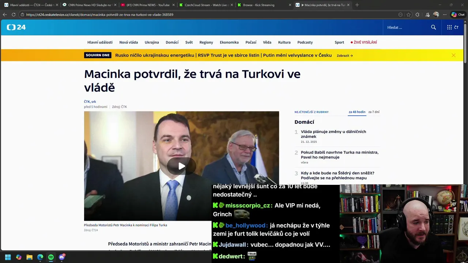Screen dimensions: 468x263
Task: Close the Browse - Kick Streaming tab
Action: click(x=290, y=5)
